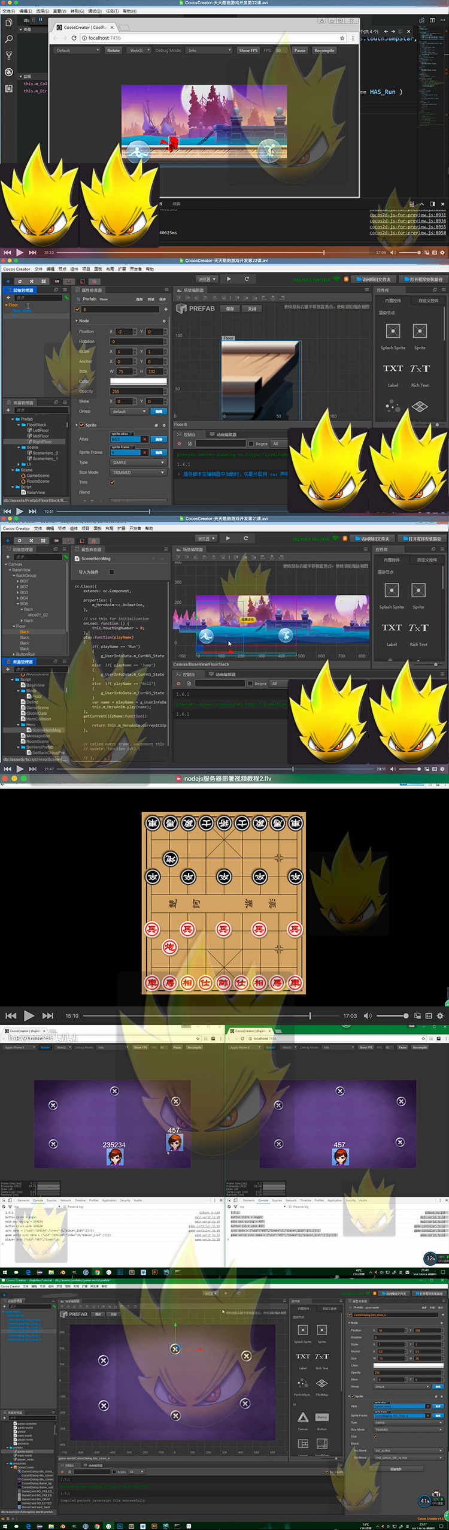
Task: Click Pause button in top browser preview
Action: (300, 50)
